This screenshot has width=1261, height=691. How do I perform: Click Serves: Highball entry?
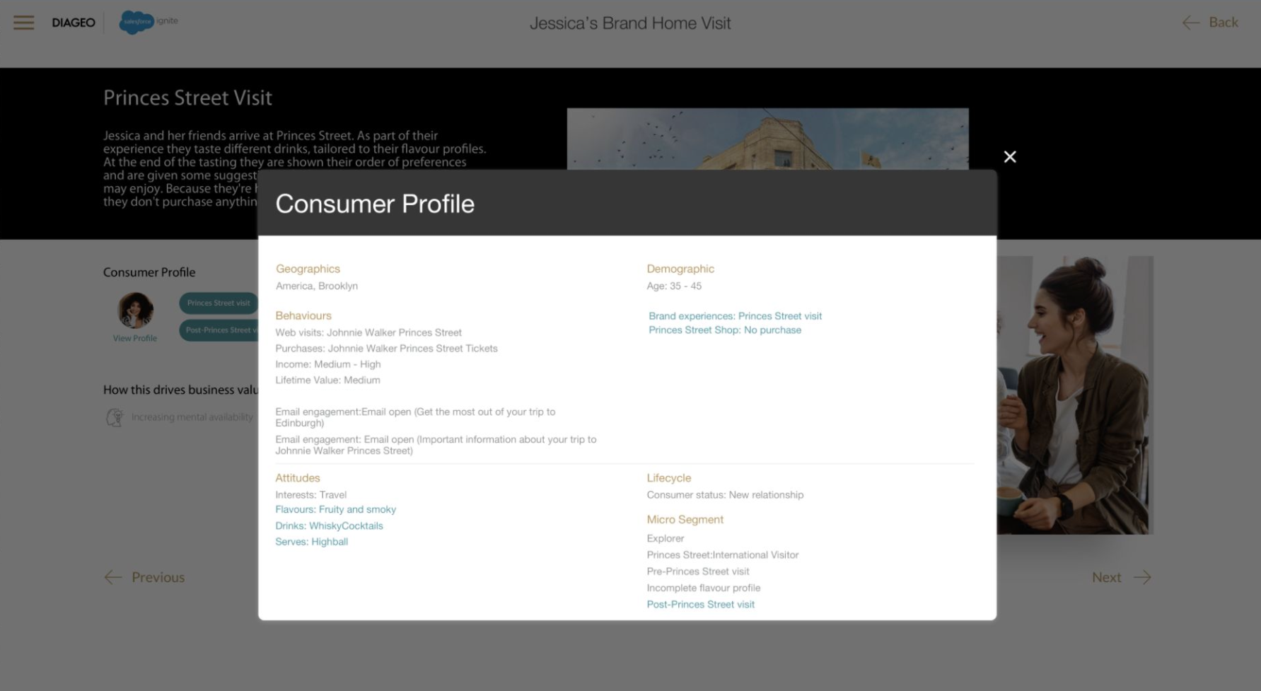[311, 542]
